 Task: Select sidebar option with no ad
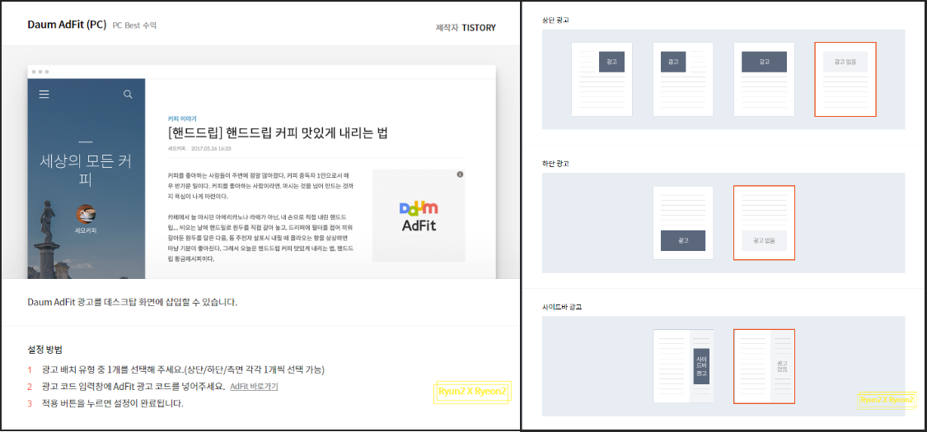pyautogui.click(x=764, y=366)
